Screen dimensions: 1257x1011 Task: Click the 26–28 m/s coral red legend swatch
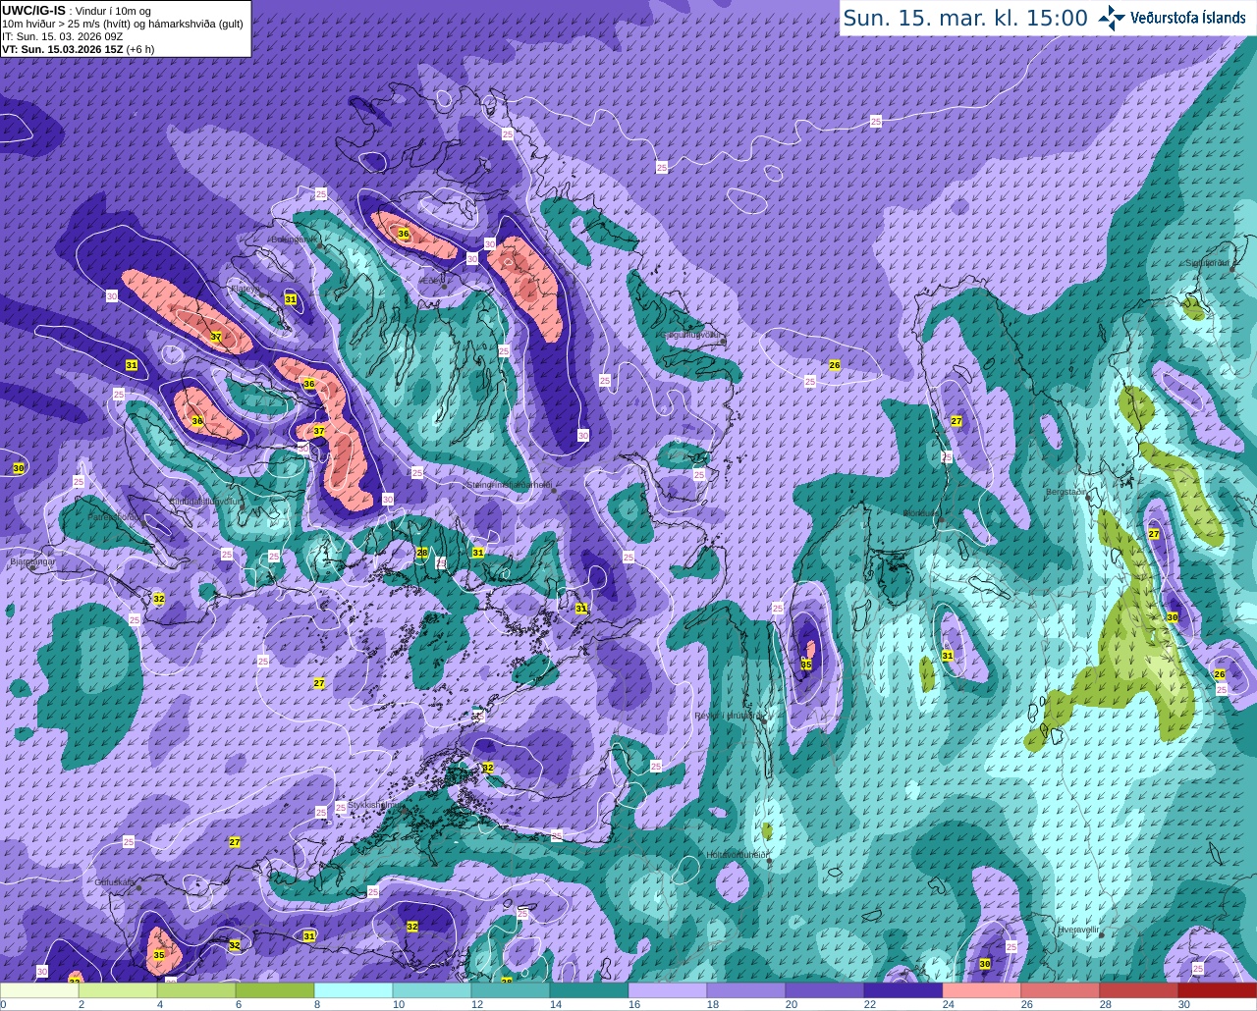(1061, 990)
